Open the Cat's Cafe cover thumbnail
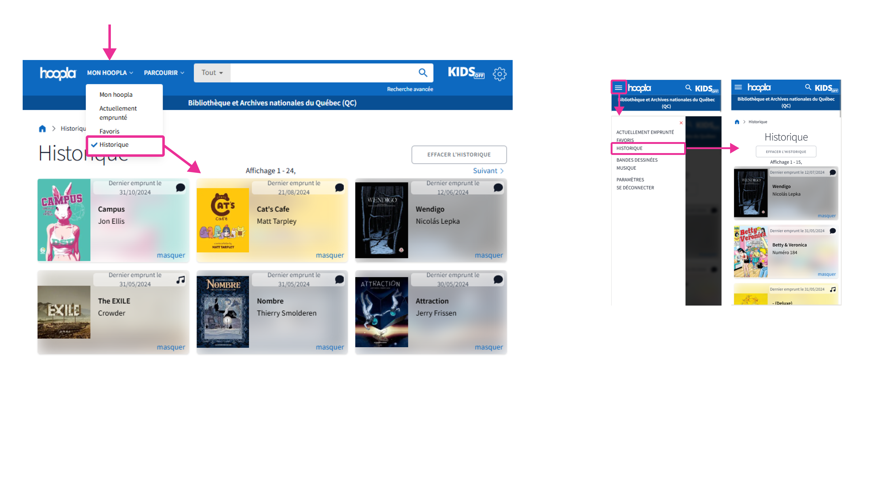Viewport: 882px width, 496px height. point(223,220)
